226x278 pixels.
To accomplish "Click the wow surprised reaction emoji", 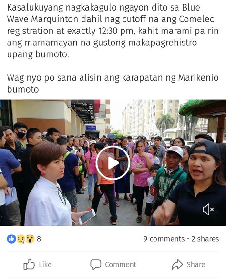I will tap(30, 239).
